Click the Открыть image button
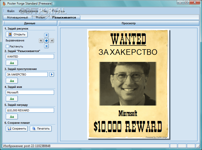The image size is (202, 150). pos(17,34)
